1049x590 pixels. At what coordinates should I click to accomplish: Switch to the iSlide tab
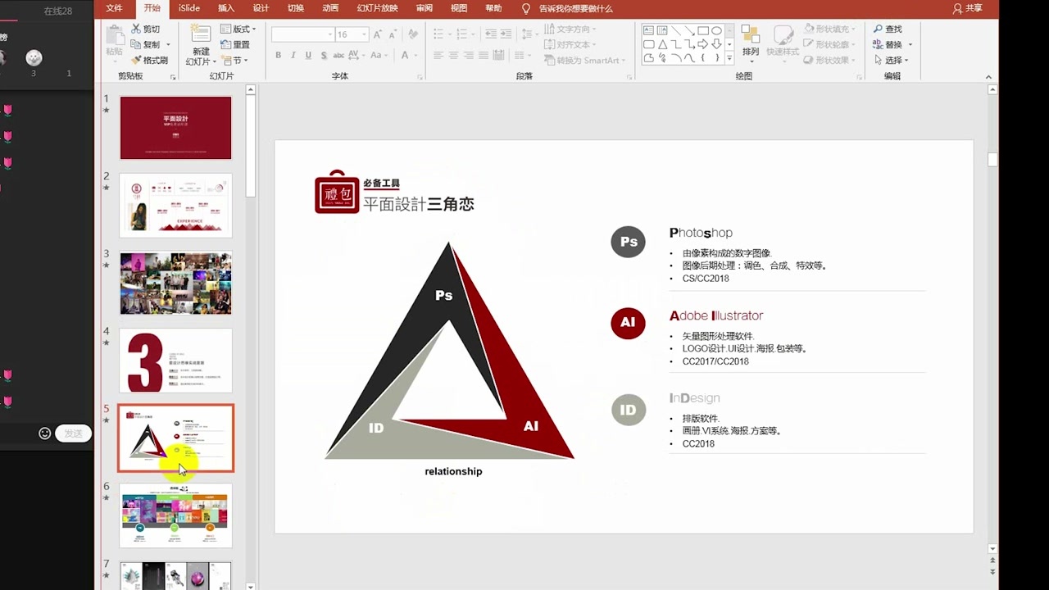[189, 8]
